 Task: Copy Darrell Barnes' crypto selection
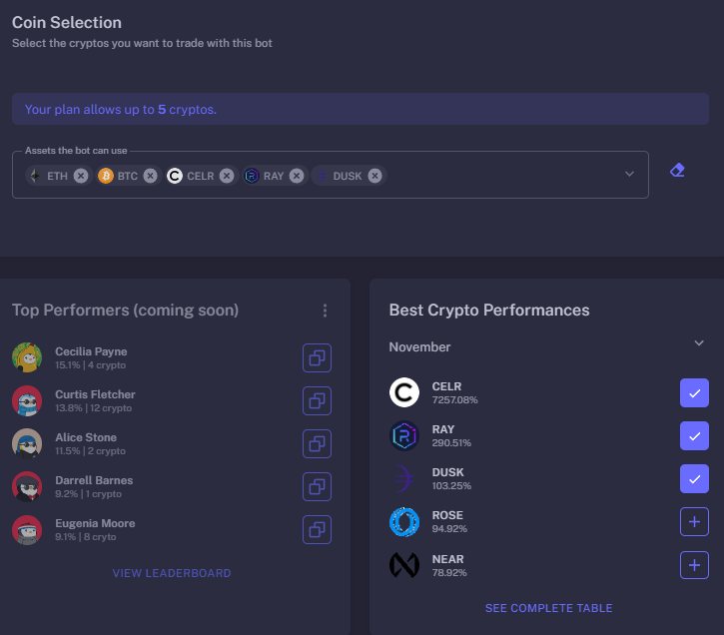[317, 486]
